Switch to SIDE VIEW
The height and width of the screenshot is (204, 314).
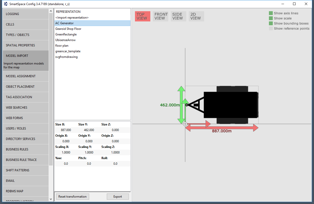178,16
